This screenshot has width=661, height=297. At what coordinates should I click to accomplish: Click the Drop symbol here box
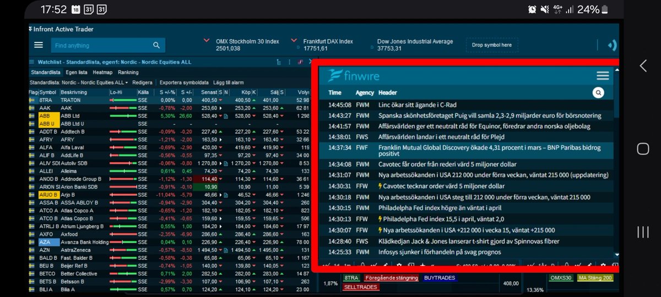pyautogui.click(x=492, y=45)
